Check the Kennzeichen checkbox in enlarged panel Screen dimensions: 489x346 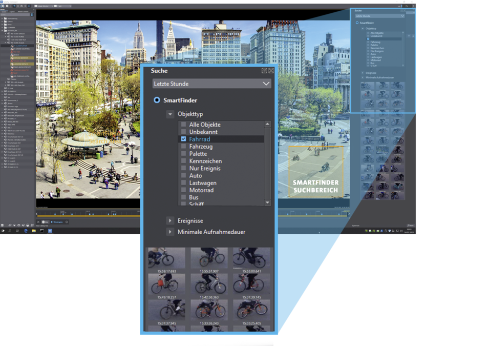point(183,161)
